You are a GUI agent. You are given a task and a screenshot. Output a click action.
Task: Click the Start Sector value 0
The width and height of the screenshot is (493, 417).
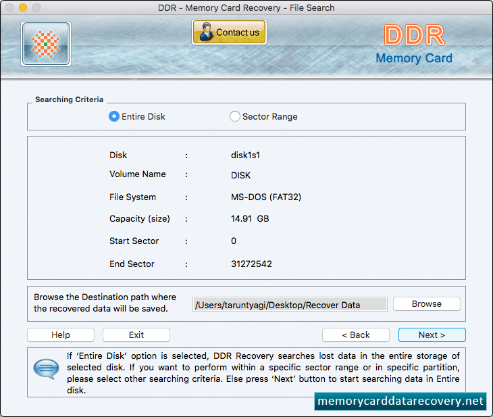pyautogui.click(x=234, y=241)
